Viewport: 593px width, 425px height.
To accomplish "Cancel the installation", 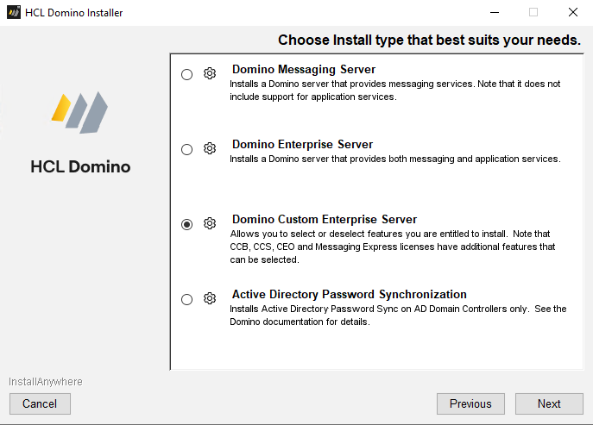I will pyautogui.click(x=40, y=403).
